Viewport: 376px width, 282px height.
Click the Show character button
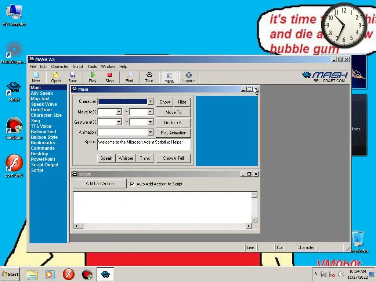point(165,102)
